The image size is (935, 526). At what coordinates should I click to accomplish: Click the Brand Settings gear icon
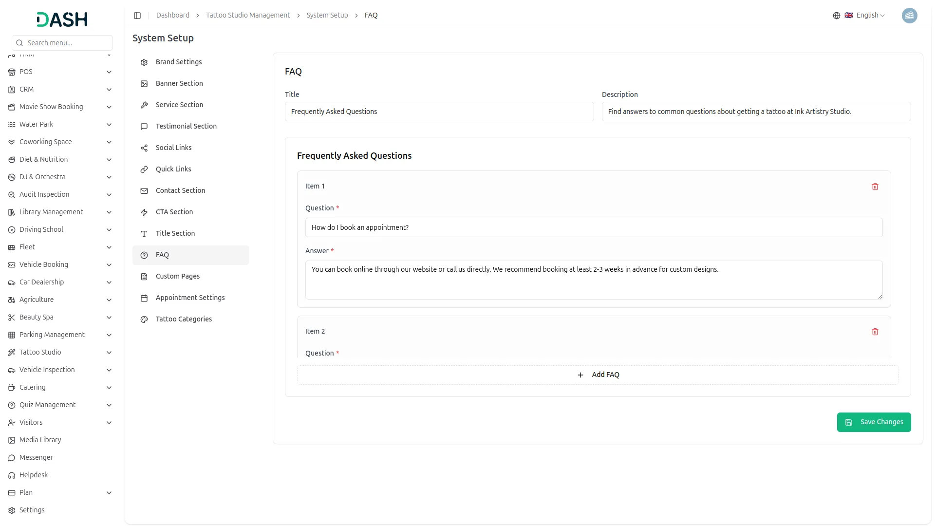[144, 62]
